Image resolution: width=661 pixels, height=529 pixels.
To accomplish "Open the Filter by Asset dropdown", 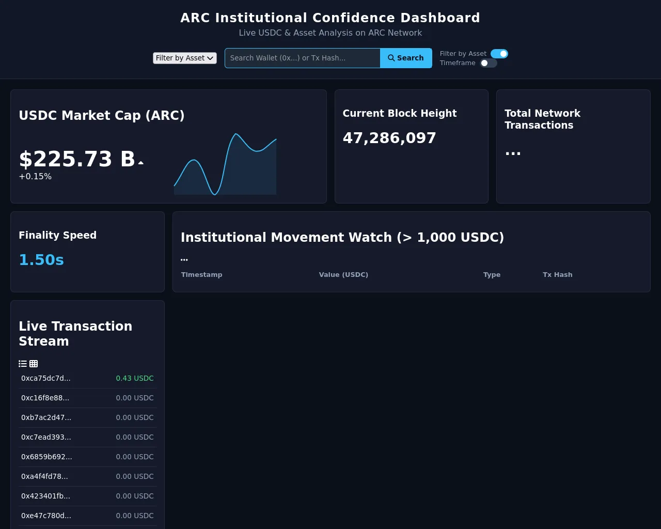I will tap(185, 58).
